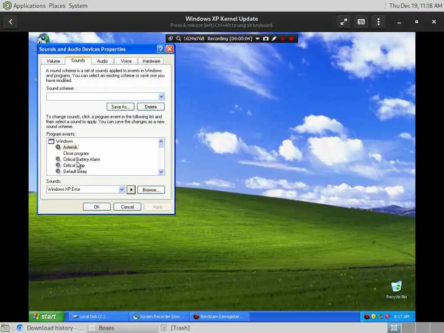The image size is (444, 333).
Task: Click the speaker icon beside Critical Battery Alarm
Action: [x=58, y=159]
